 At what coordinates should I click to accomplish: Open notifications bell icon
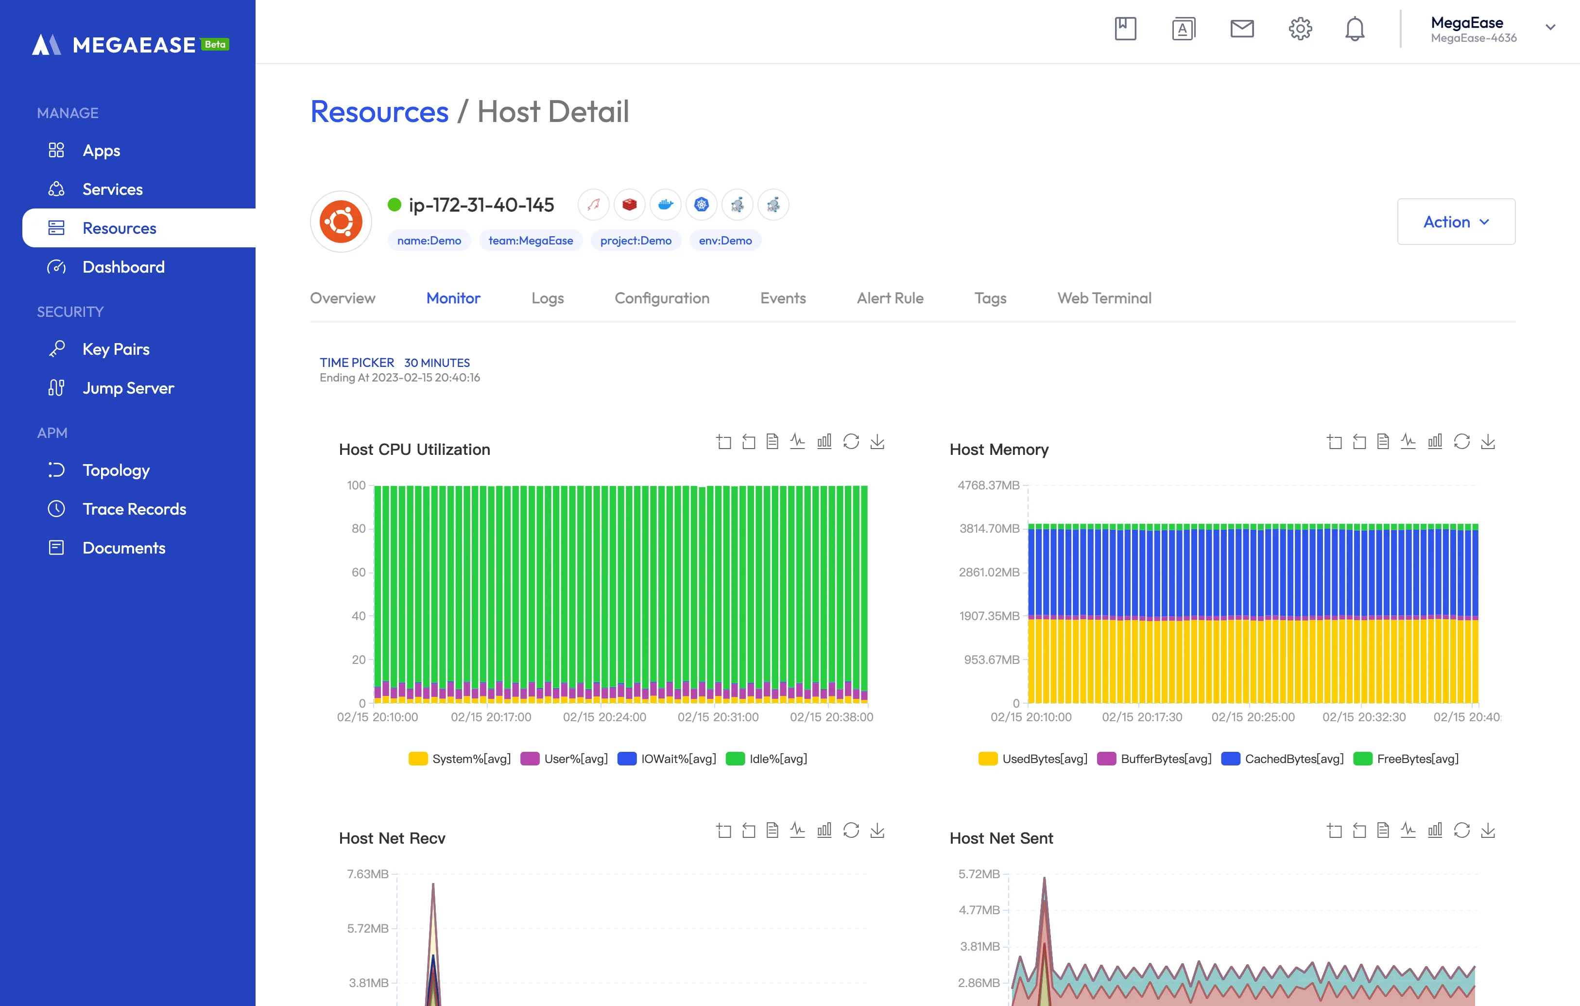coord(1355,29)
